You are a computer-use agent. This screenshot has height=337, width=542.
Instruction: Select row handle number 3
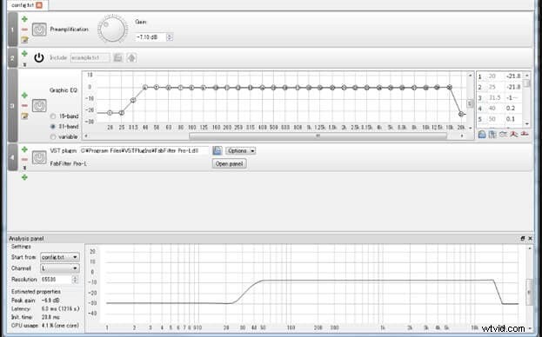point(12,106)
